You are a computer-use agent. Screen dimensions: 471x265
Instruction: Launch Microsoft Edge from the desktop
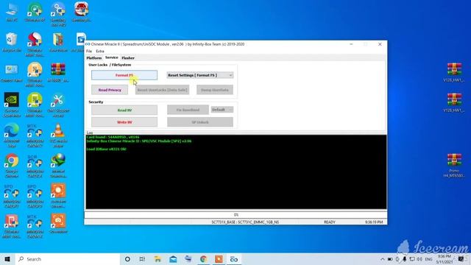12,135
